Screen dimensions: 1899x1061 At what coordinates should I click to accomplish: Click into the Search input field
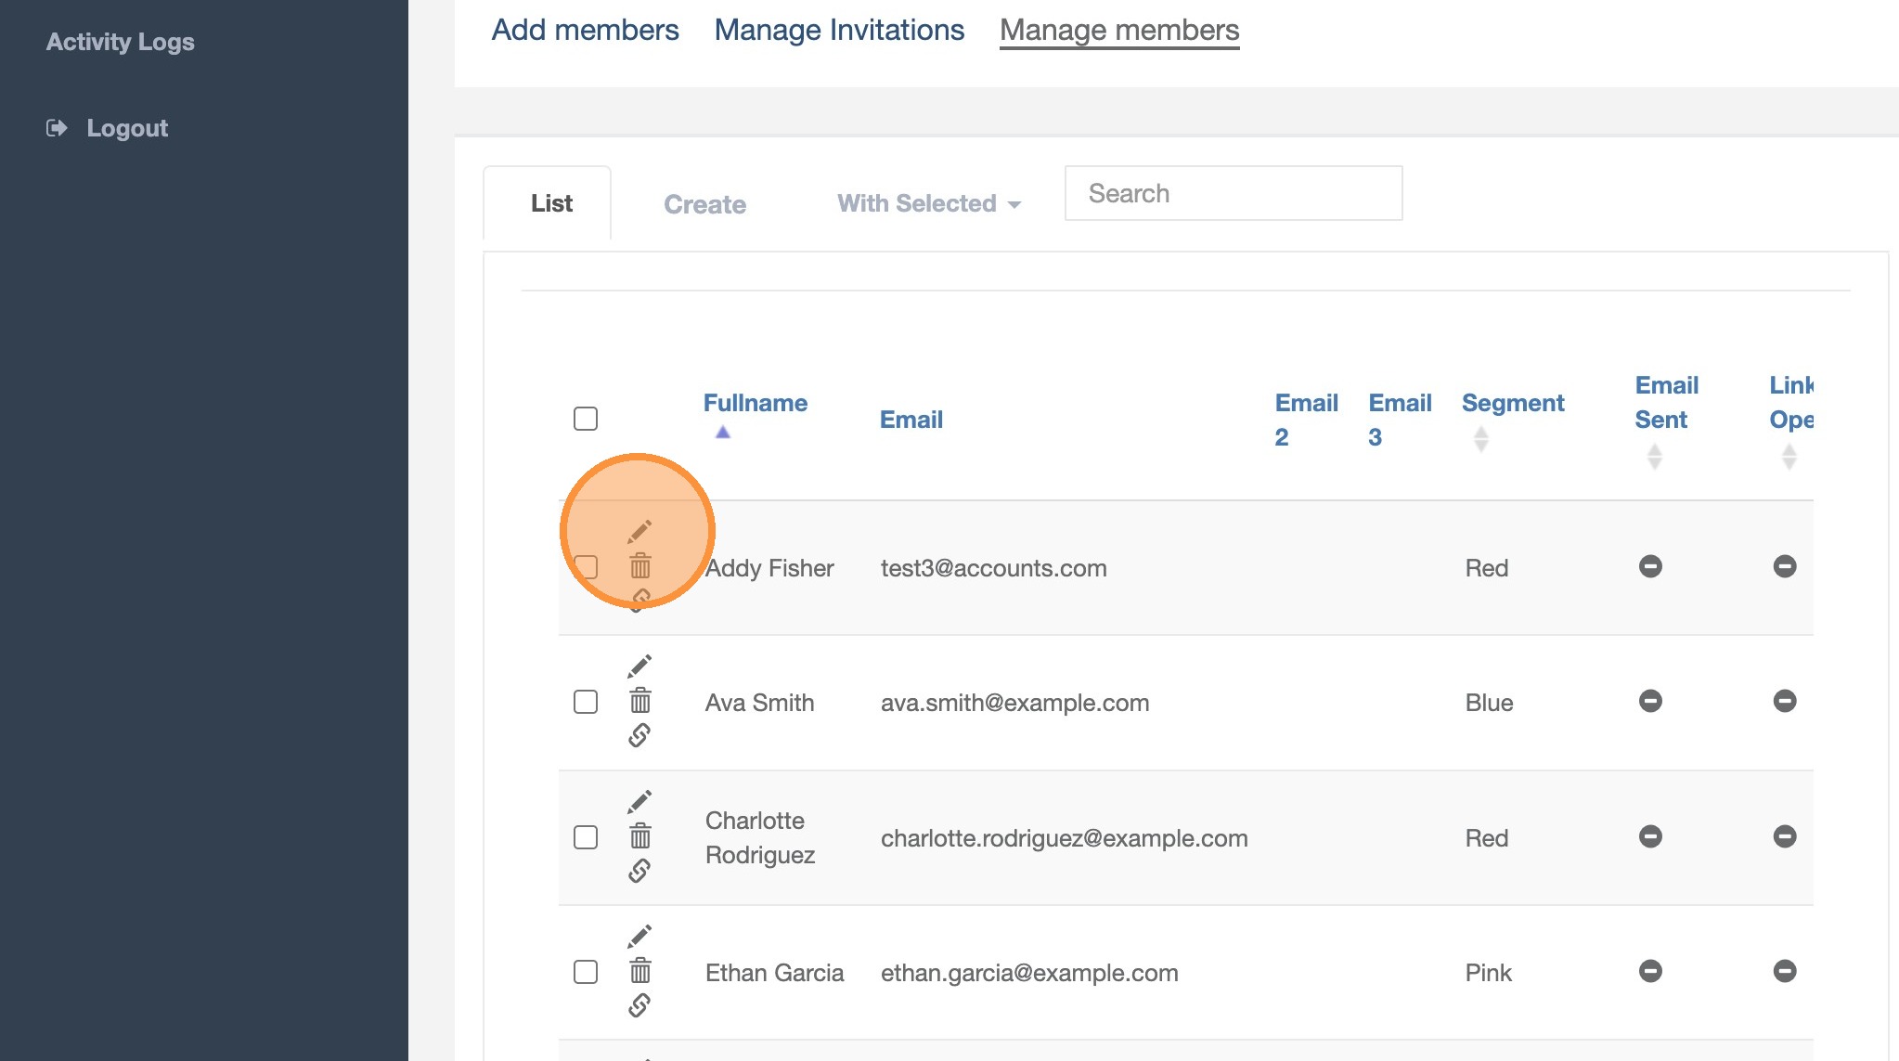point(1233,193)
